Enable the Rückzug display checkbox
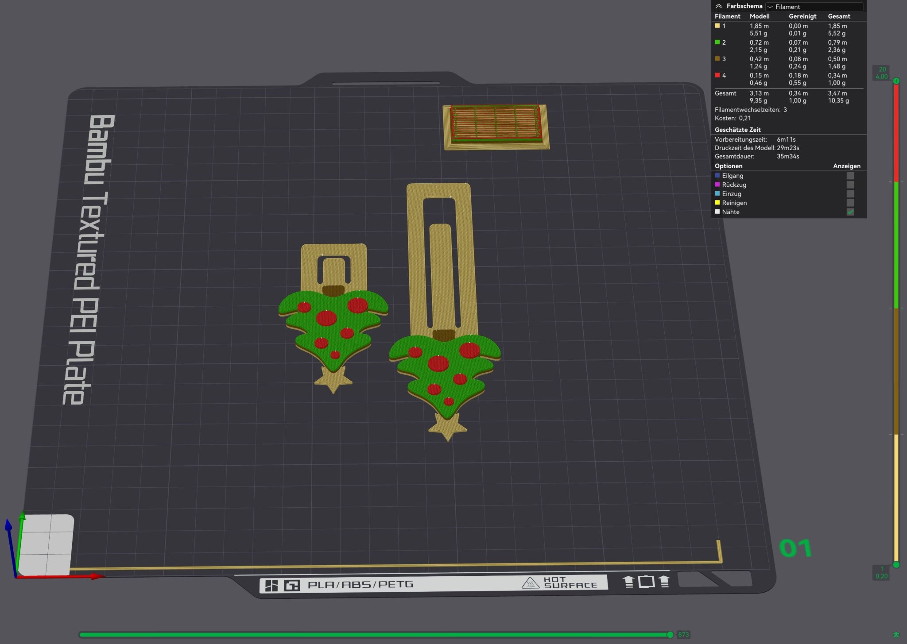 point(850,185)
